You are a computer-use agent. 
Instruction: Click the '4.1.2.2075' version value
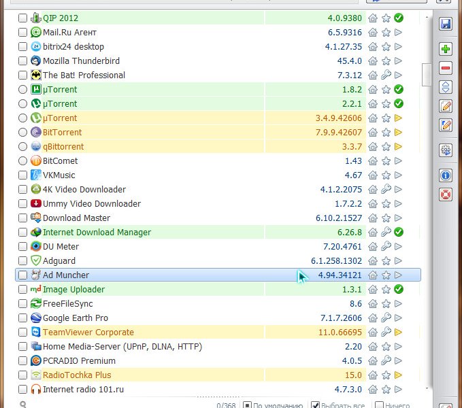coord(341,189)
